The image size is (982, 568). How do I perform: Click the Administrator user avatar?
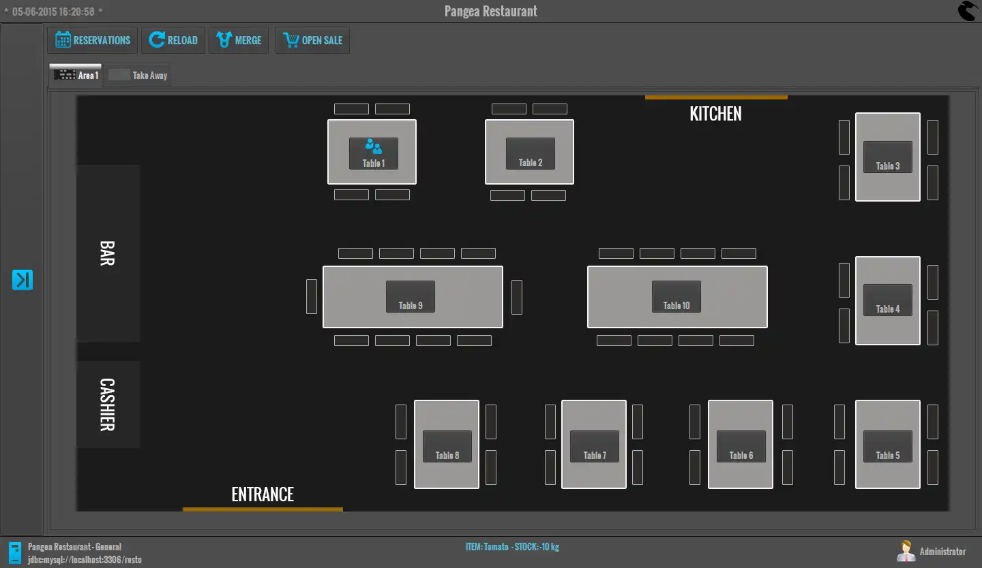tap(906, 551)
